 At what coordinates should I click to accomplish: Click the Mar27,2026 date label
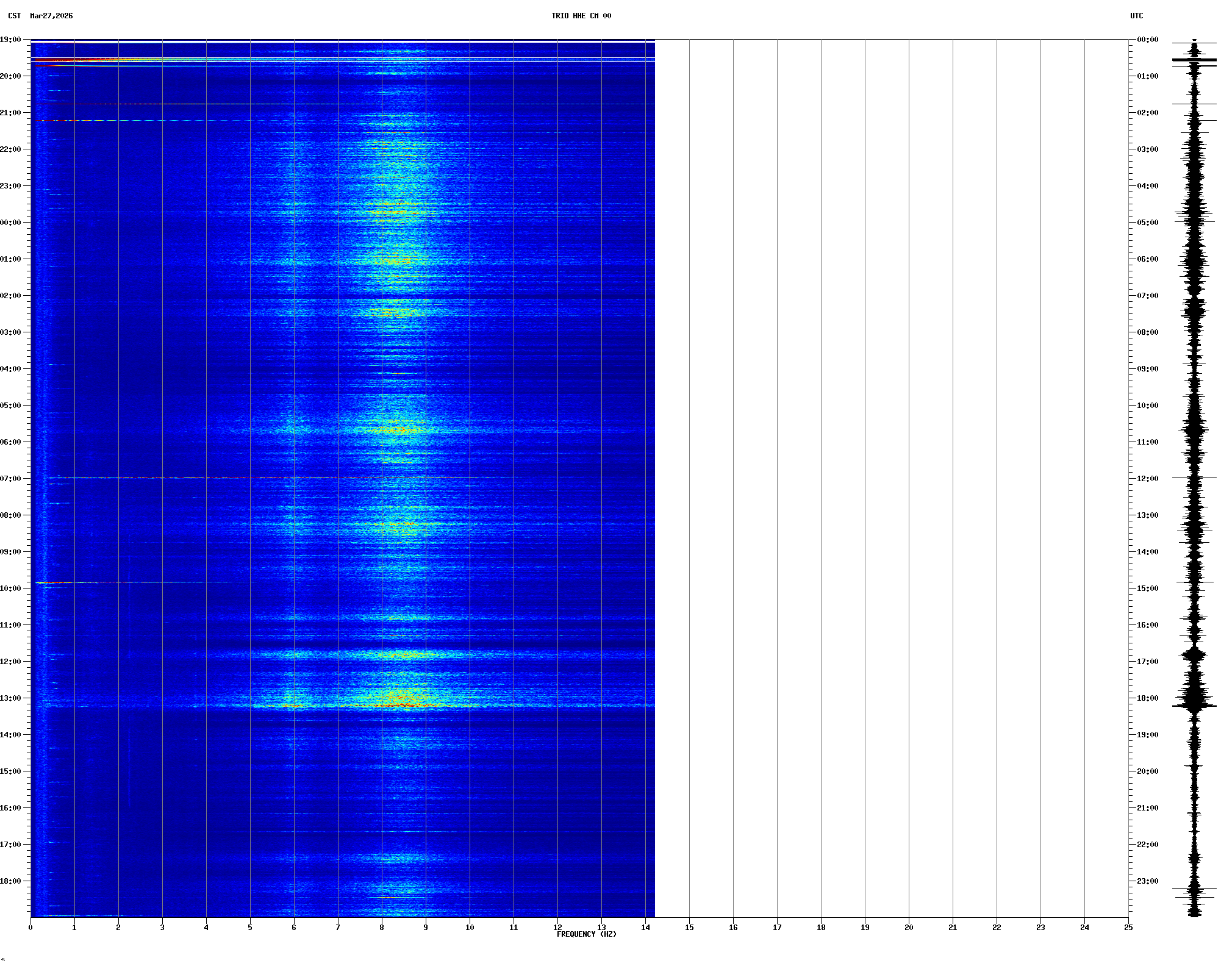(x=51, y=16)
